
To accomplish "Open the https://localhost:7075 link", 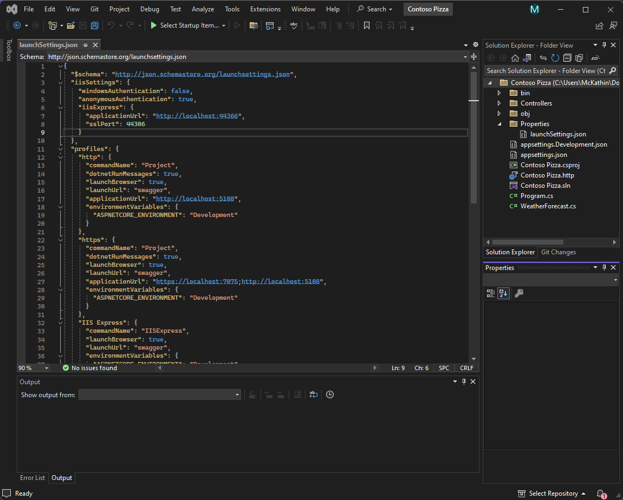I will (x=197, y=281).
